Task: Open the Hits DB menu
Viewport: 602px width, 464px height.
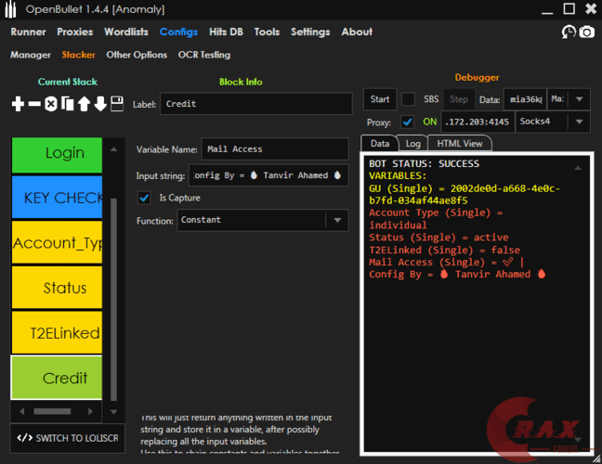Action: point(226,32)
